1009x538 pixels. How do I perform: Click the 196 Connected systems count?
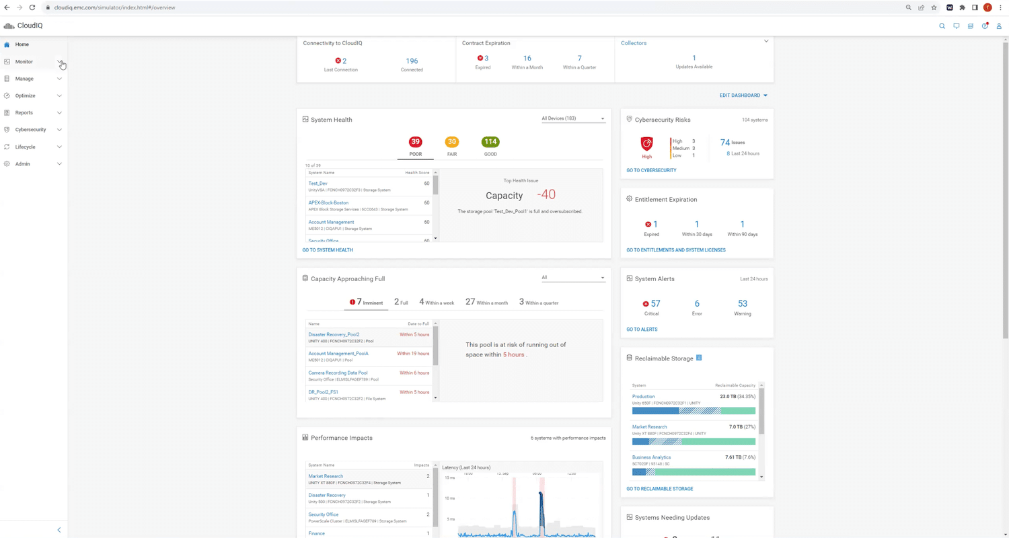coord(412,61)
